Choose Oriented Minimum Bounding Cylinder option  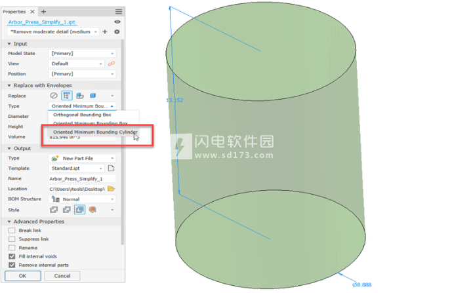(95, 132)
